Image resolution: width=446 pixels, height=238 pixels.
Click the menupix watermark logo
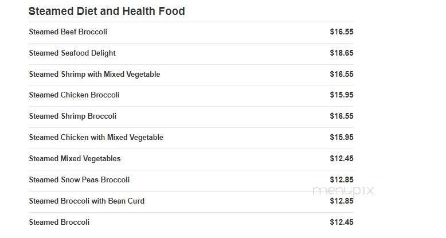(x=343, y=191)
